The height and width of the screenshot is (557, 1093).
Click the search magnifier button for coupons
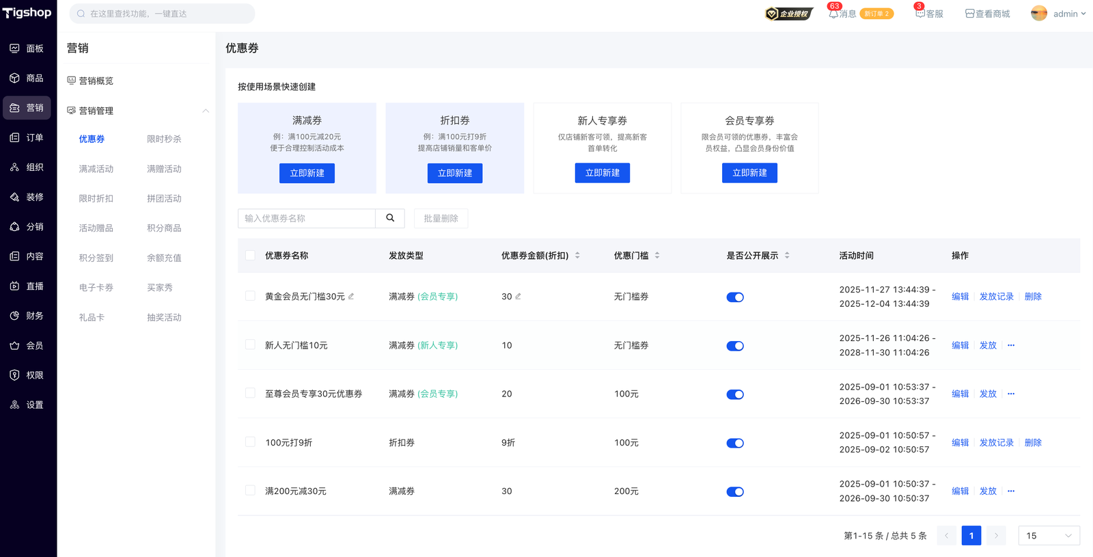click(x=390, y=218)
